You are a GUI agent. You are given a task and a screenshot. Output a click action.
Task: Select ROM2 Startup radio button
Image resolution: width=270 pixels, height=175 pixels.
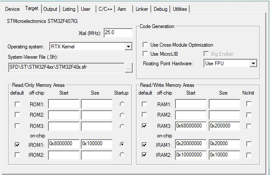[122, 115]
